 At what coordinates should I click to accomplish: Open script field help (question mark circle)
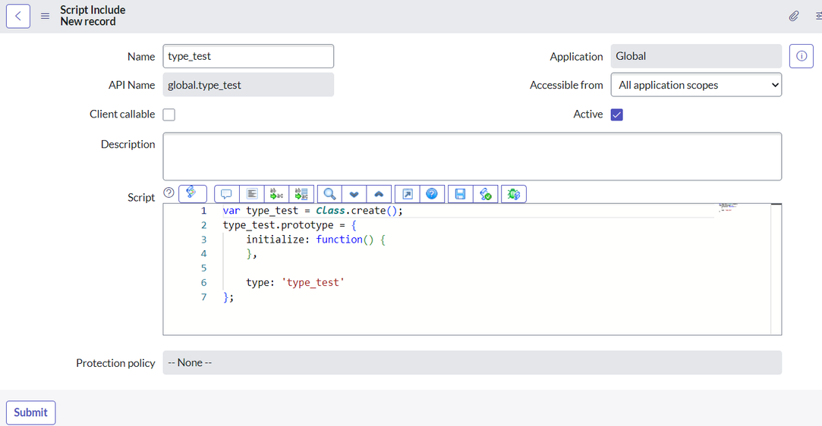(x=168, y=193)
